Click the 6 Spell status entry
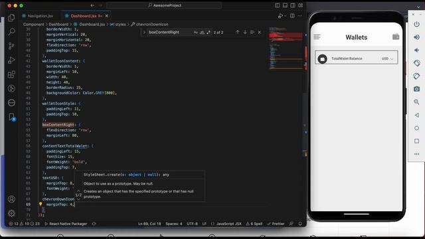Screen dimensions: 425x239 point(254,224)
